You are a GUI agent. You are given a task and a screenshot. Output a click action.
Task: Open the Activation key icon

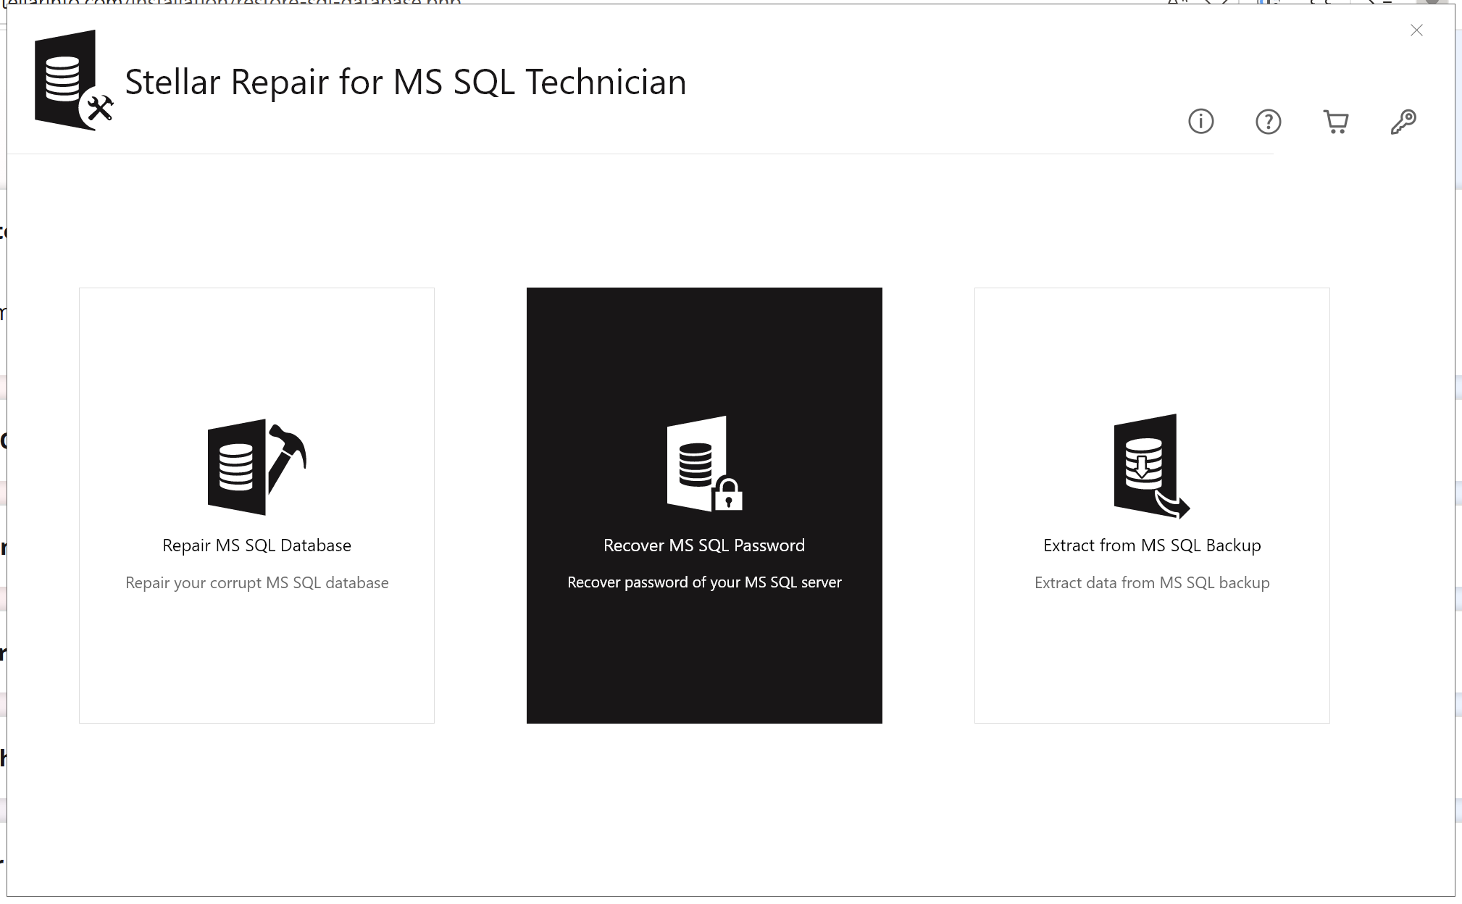pyautogui.click(x=1403, y=122)
